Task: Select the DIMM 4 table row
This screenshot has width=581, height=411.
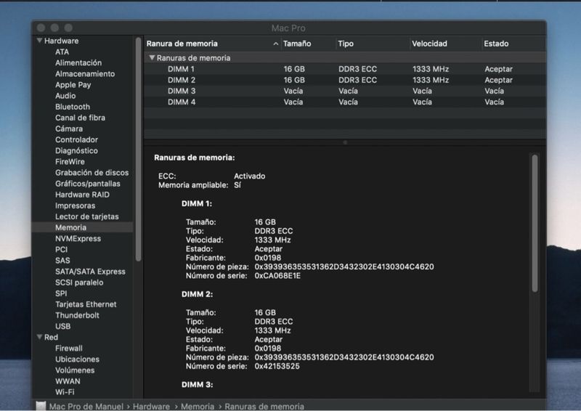Action: coord(344,102)
